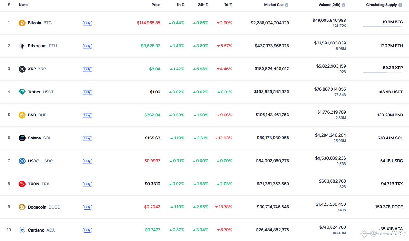Image resolution: width=409 pixels, height=241 pixels.
Task: Click the Solana logo icon
Action: coord(22,138)
